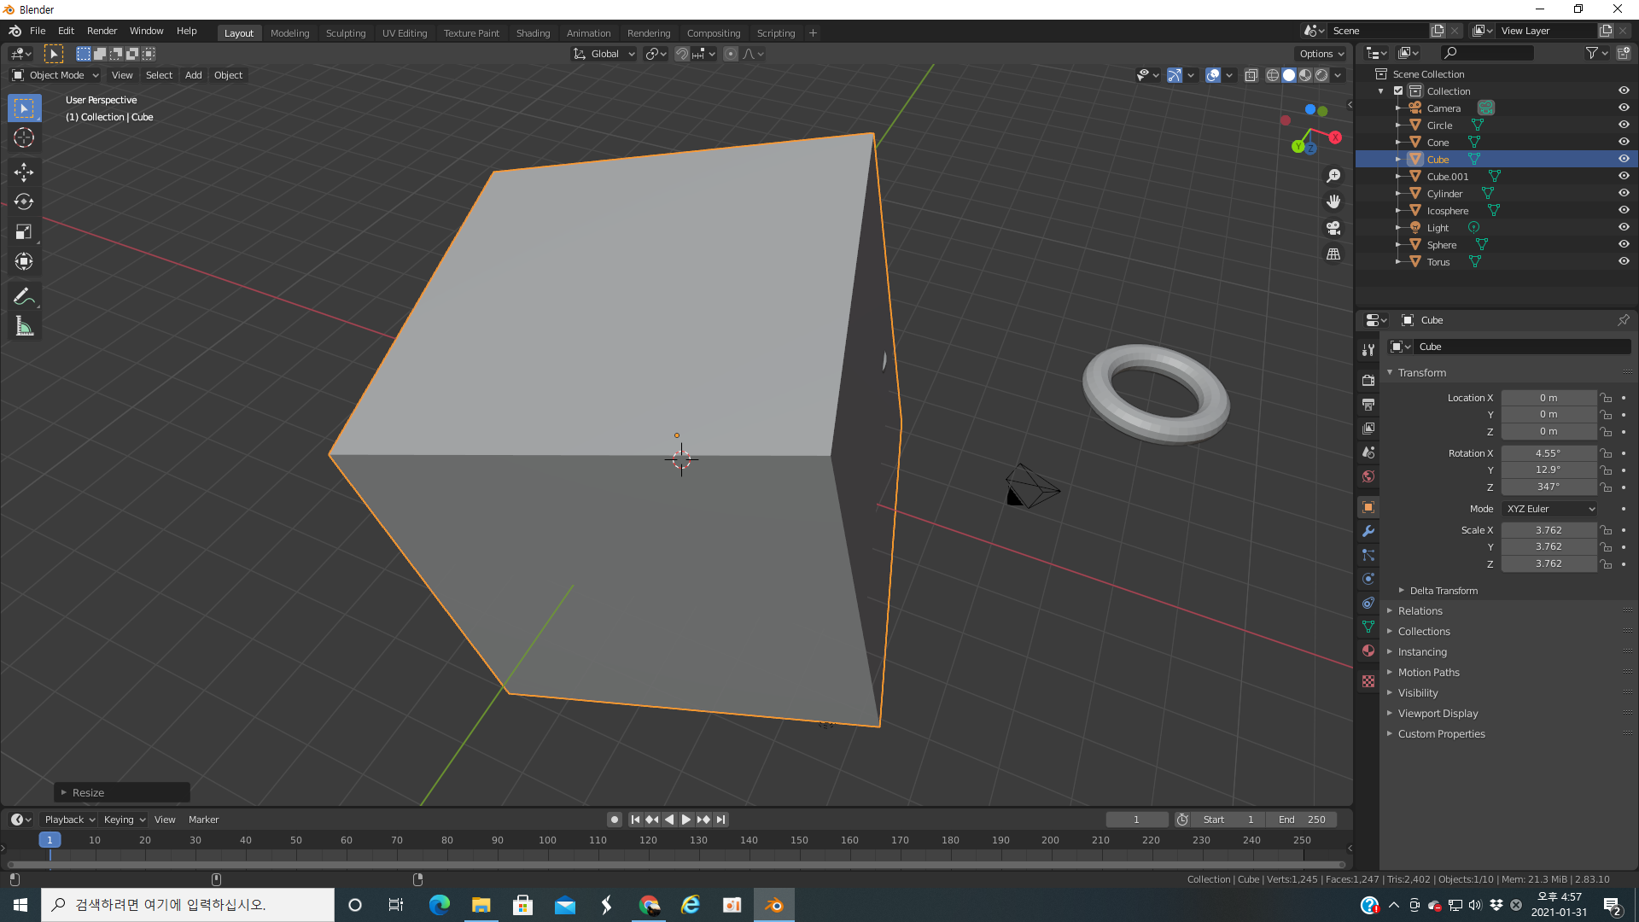
Task: Expand the Viewport Display panel
Action: click(x=1438, y=714)
